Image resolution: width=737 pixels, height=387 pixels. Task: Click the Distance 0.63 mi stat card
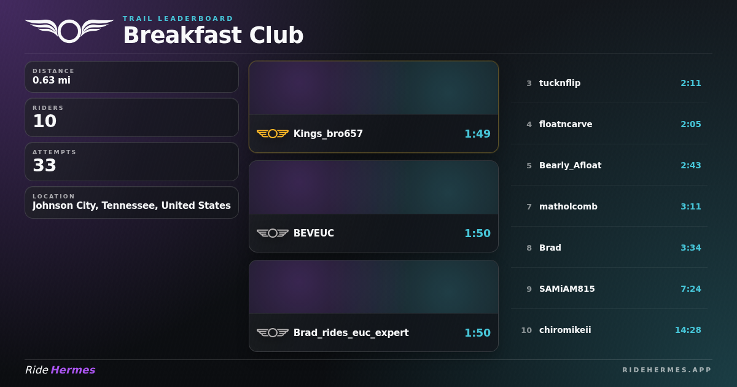pyautogui.click(x=131, y=77)
